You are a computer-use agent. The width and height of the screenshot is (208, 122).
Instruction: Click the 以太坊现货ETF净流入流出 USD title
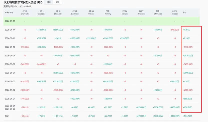(x=23, y=2)
